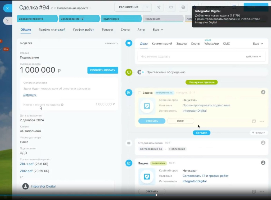This screenshot has width=271, height=200.
Task: Click the phone call icon in header
Action: (x=159, y=7)
